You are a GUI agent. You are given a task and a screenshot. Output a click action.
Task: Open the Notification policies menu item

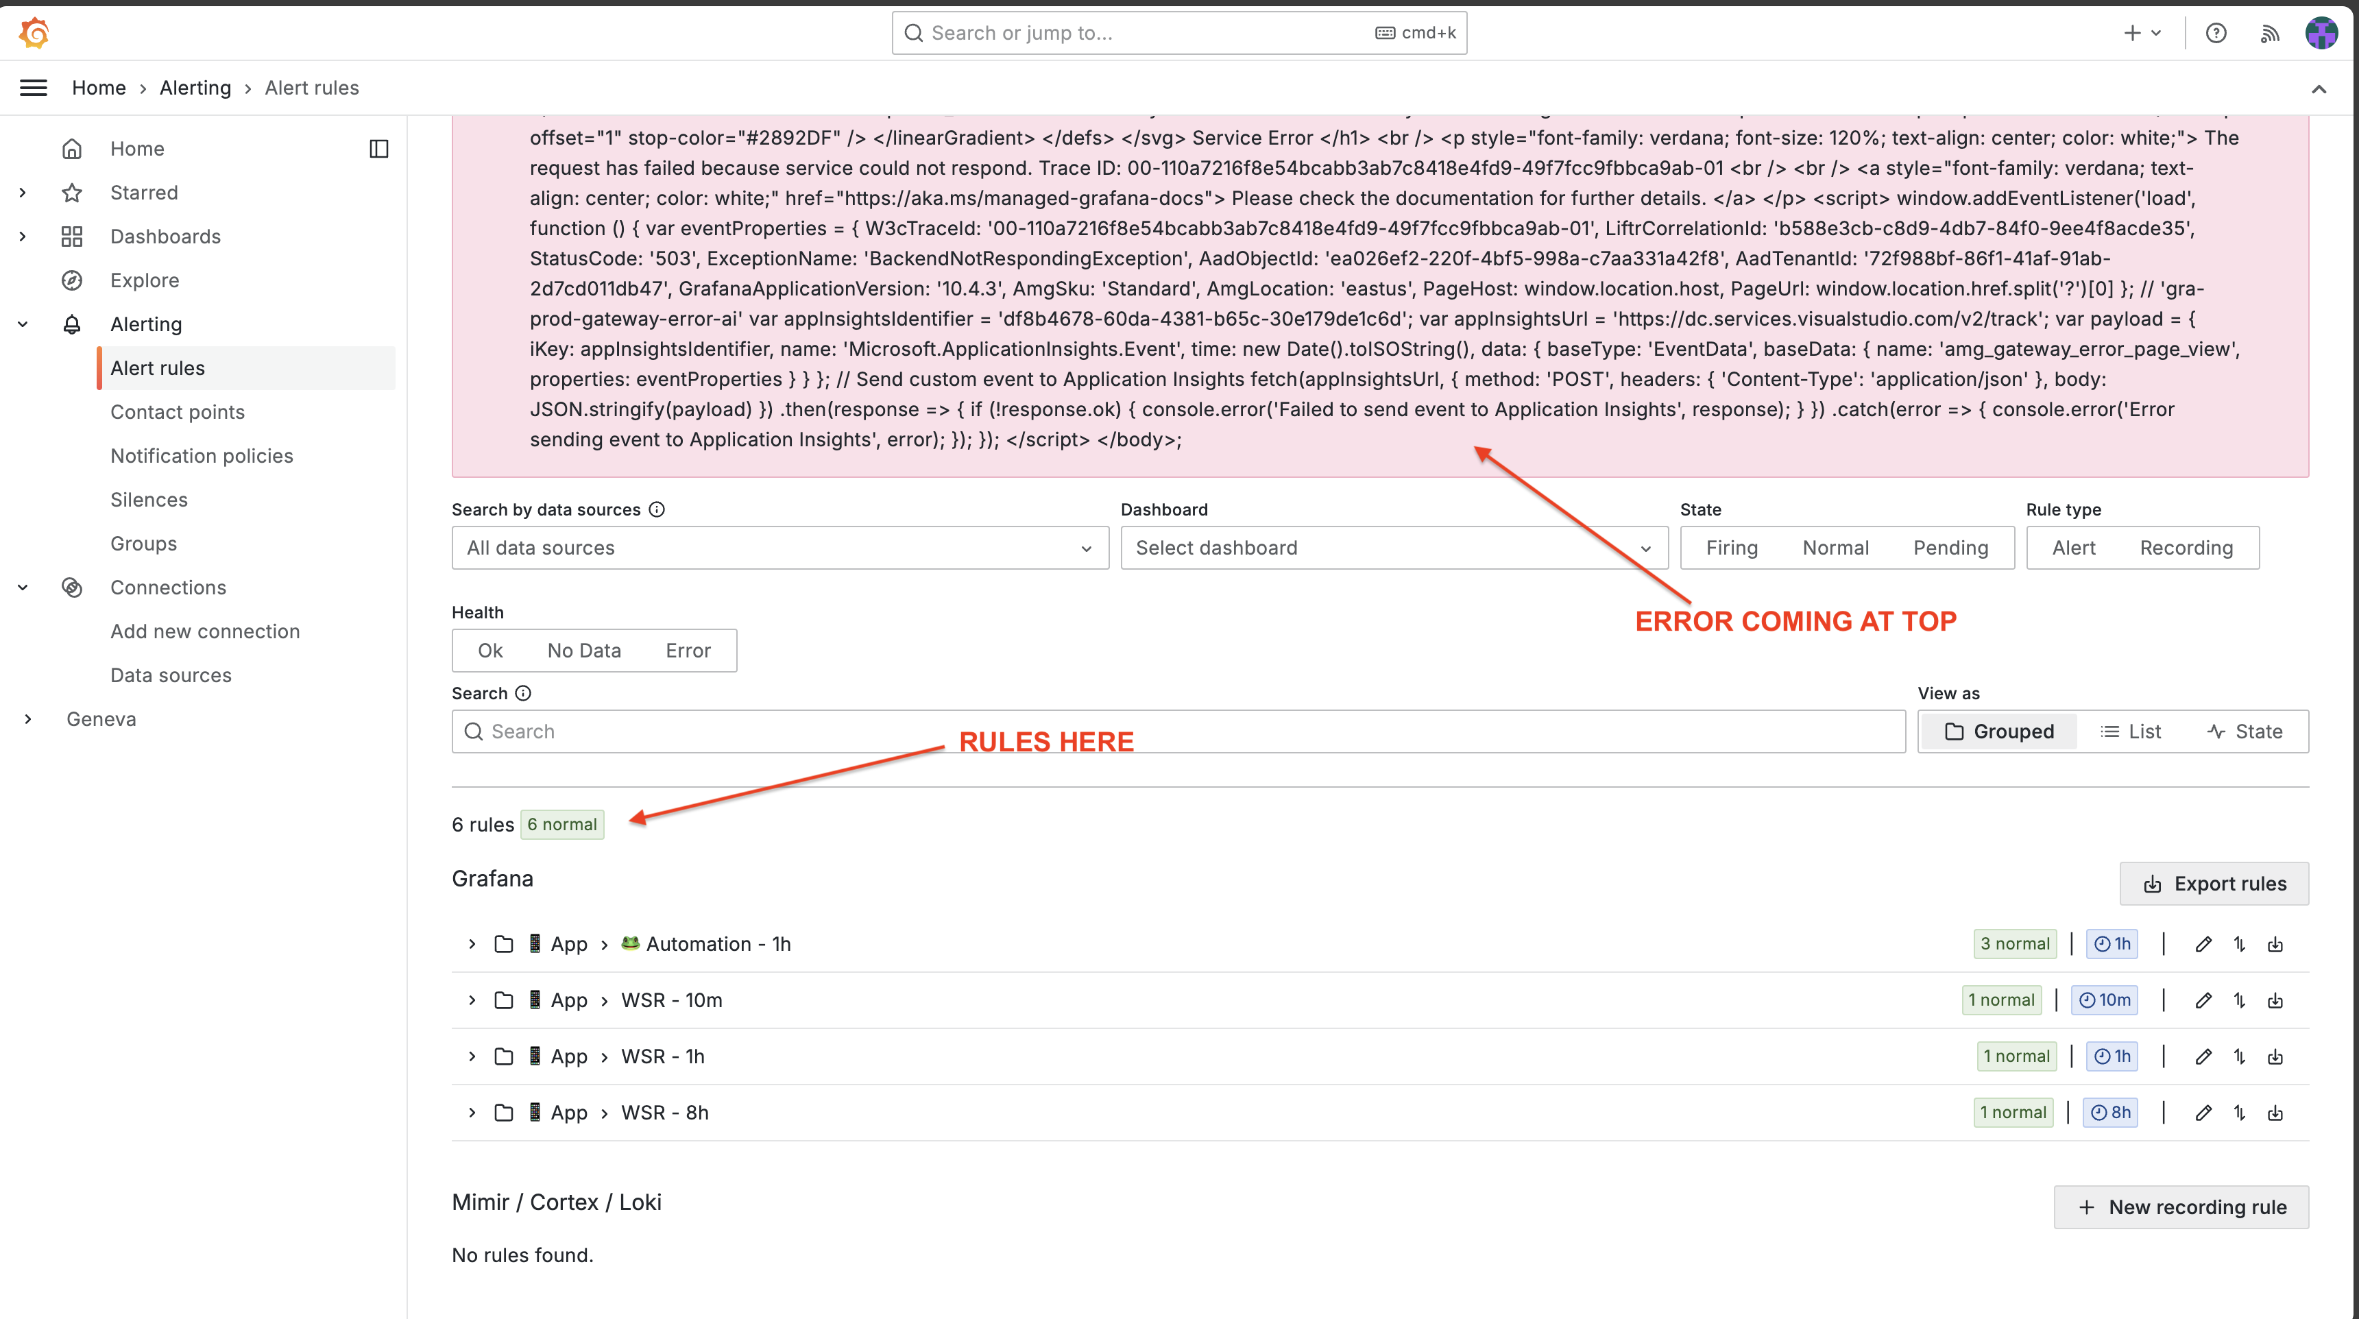(201, 455)
